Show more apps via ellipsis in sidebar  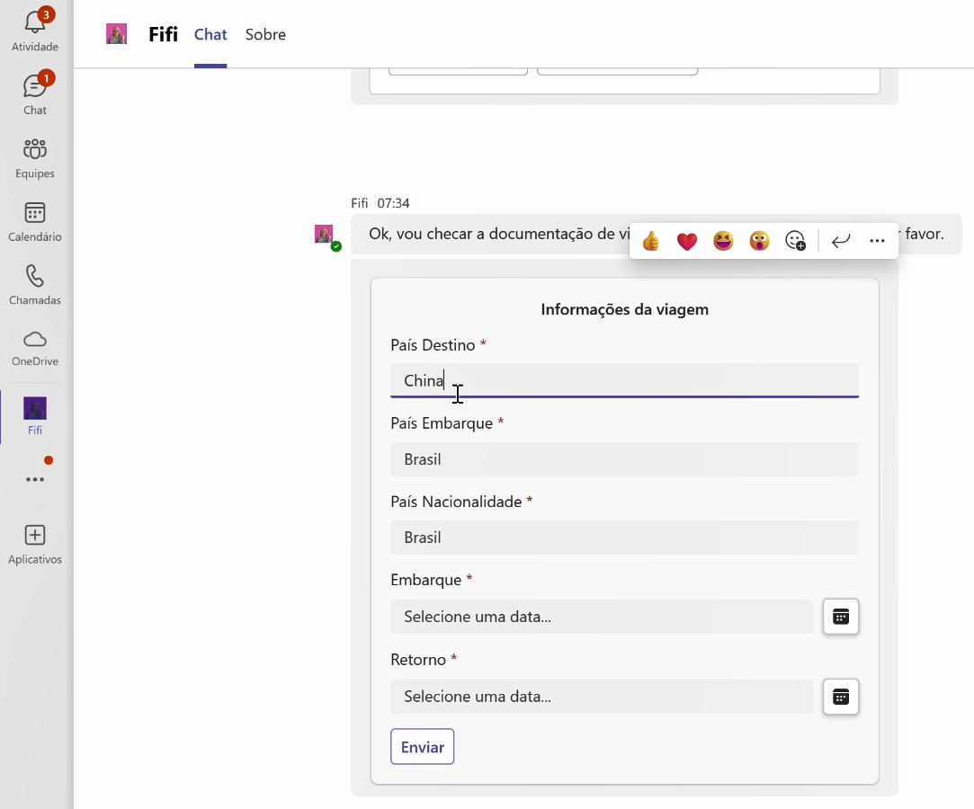tap(35, 480)
